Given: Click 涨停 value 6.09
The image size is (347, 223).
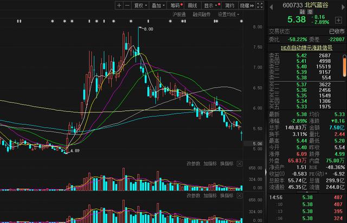Looking at the screenshot, I should pos(301,154).
